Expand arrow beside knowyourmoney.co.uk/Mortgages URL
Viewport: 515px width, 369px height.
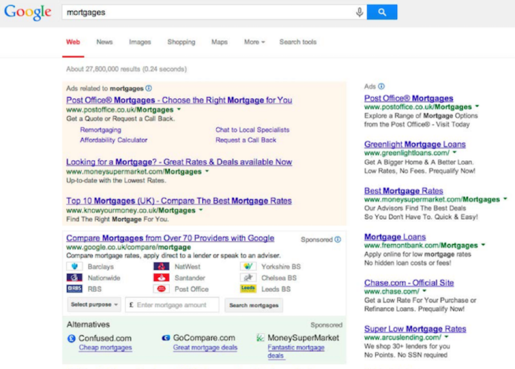[201, 210]
